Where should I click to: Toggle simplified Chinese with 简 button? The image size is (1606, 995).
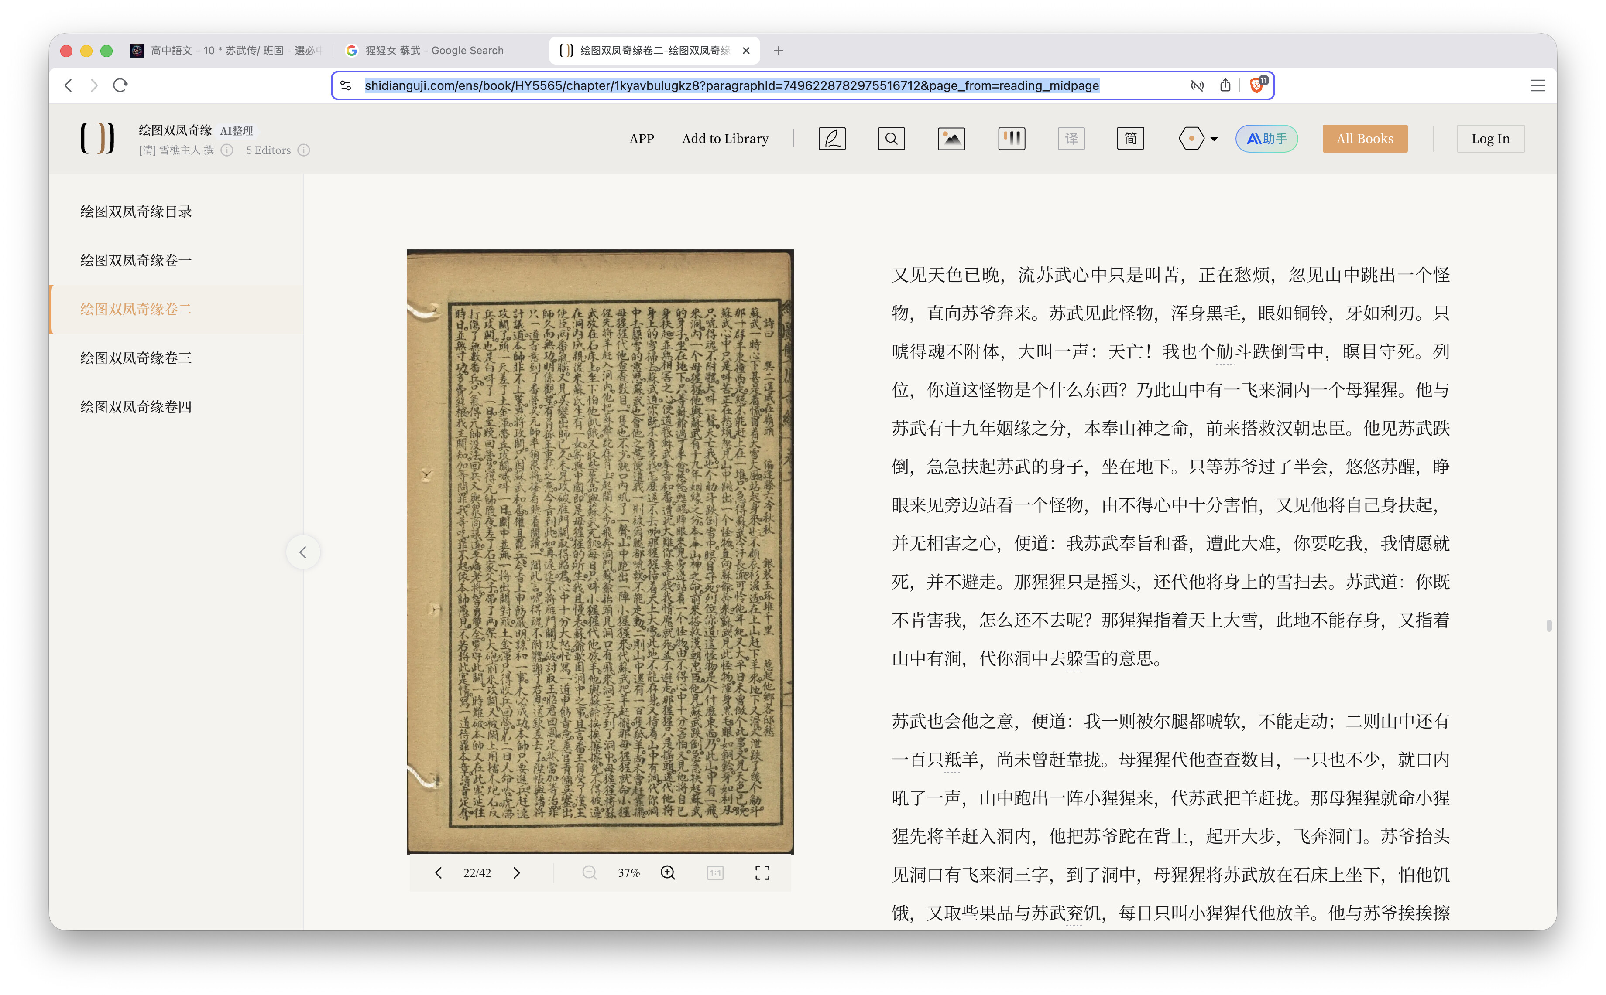click(1130, 138)
